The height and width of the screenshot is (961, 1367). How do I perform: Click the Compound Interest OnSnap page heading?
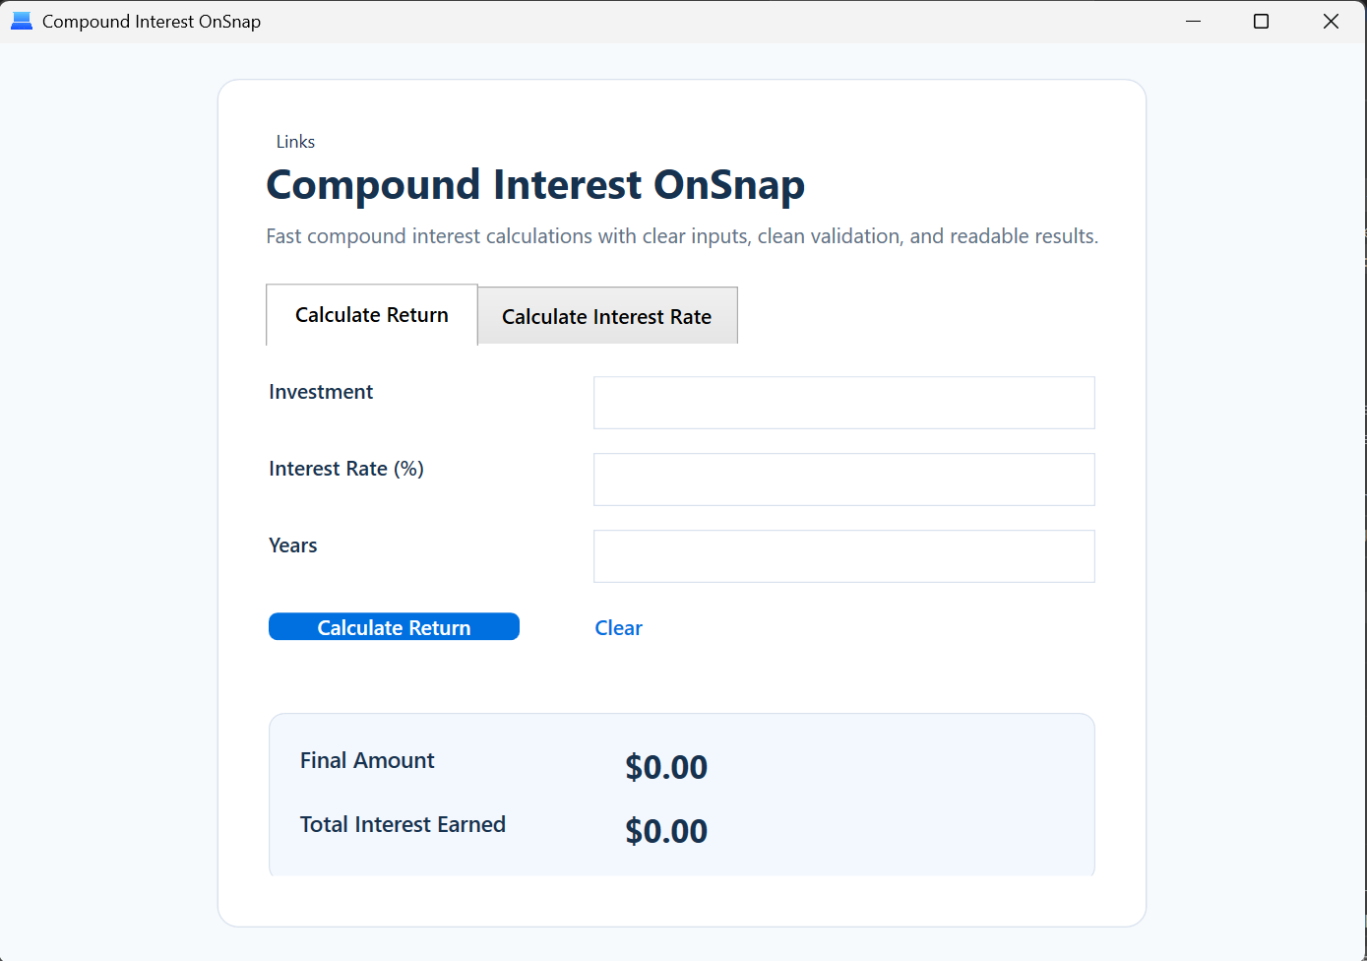pos(535,185)
